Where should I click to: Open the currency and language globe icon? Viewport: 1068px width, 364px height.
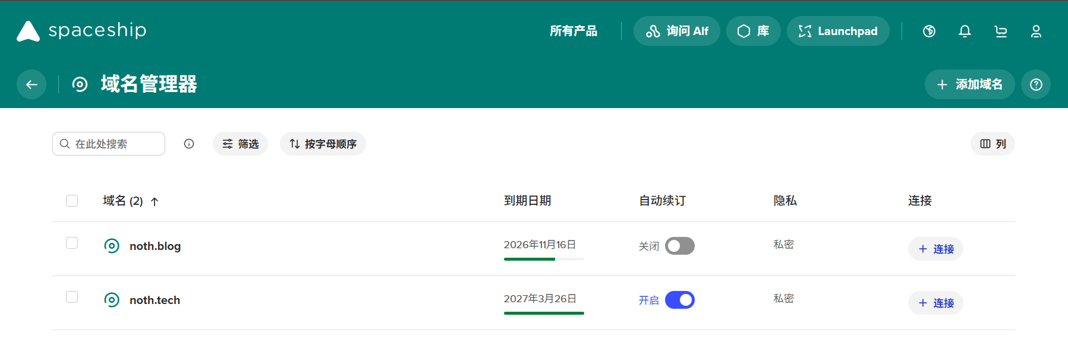929,31
